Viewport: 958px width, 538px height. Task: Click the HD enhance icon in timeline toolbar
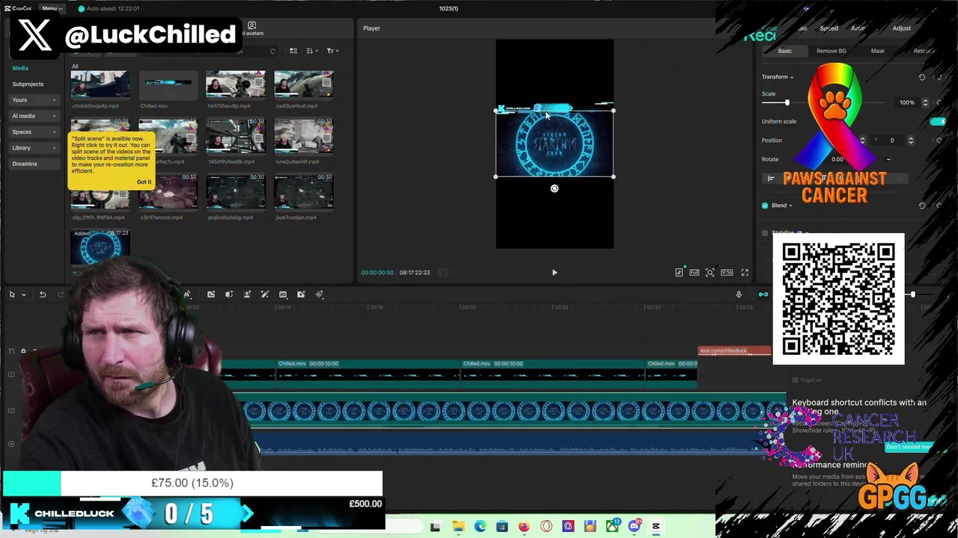283,294
